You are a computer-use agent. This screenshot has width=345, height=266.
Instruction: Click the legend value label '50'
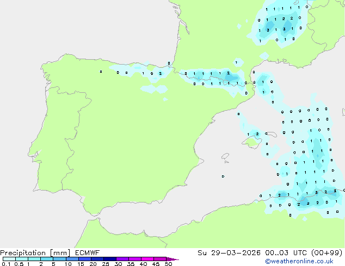click(x=168, y=264)
